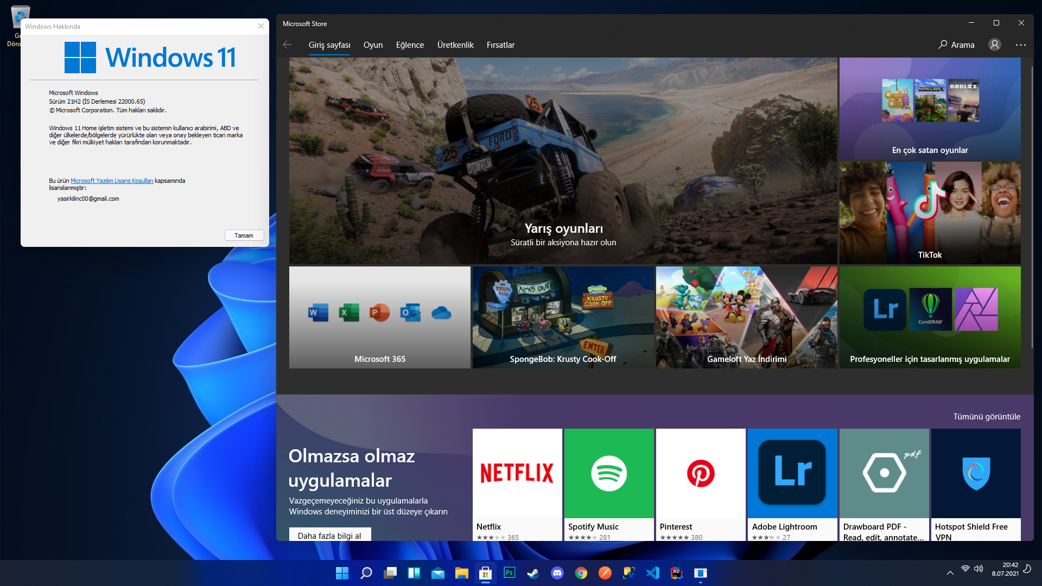The width and height of the screenshot is (1042, 586).
Task: Open Visual Studio Code in taskbar
Action: (x=653, y=573)
